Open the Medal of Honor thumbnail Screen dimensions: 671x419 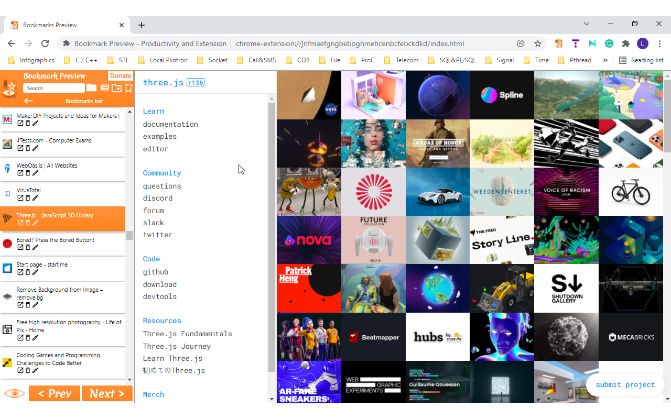tap(437, 143)
